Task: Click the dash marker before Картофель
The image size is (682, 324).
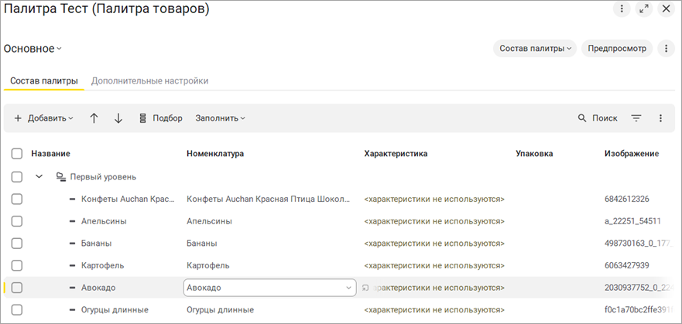Action: [73, 265]
